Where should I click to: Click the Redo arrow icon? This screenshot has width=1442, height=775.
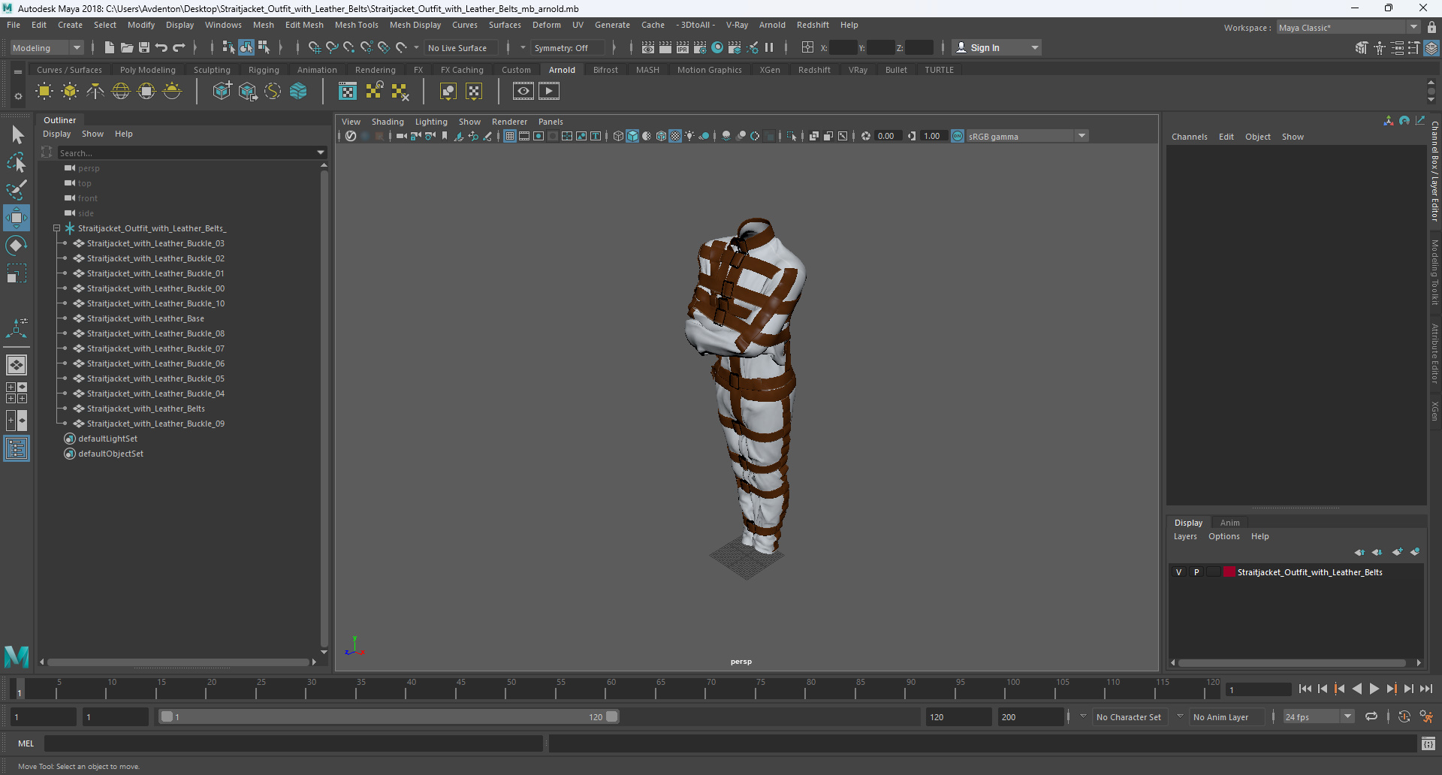[179, 47]
